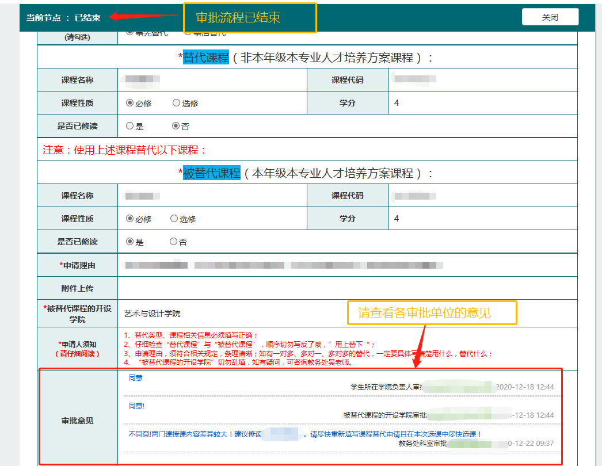
Task: Click the empty 附件上传 field
Action: coord(346,288)
